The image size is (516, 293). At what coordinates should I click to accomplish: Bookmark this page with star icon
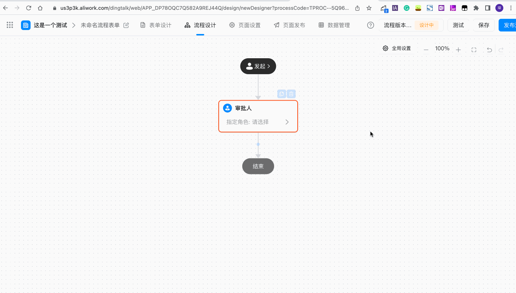pyautogui.click(x=369, y=8)
